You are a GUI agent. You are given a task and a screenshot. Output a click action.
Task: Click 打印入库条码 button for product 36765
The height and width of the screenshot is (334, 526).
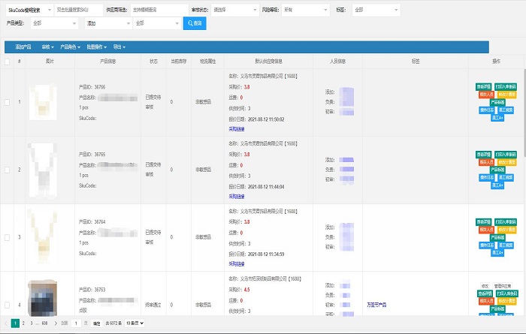tap(506, 155)
